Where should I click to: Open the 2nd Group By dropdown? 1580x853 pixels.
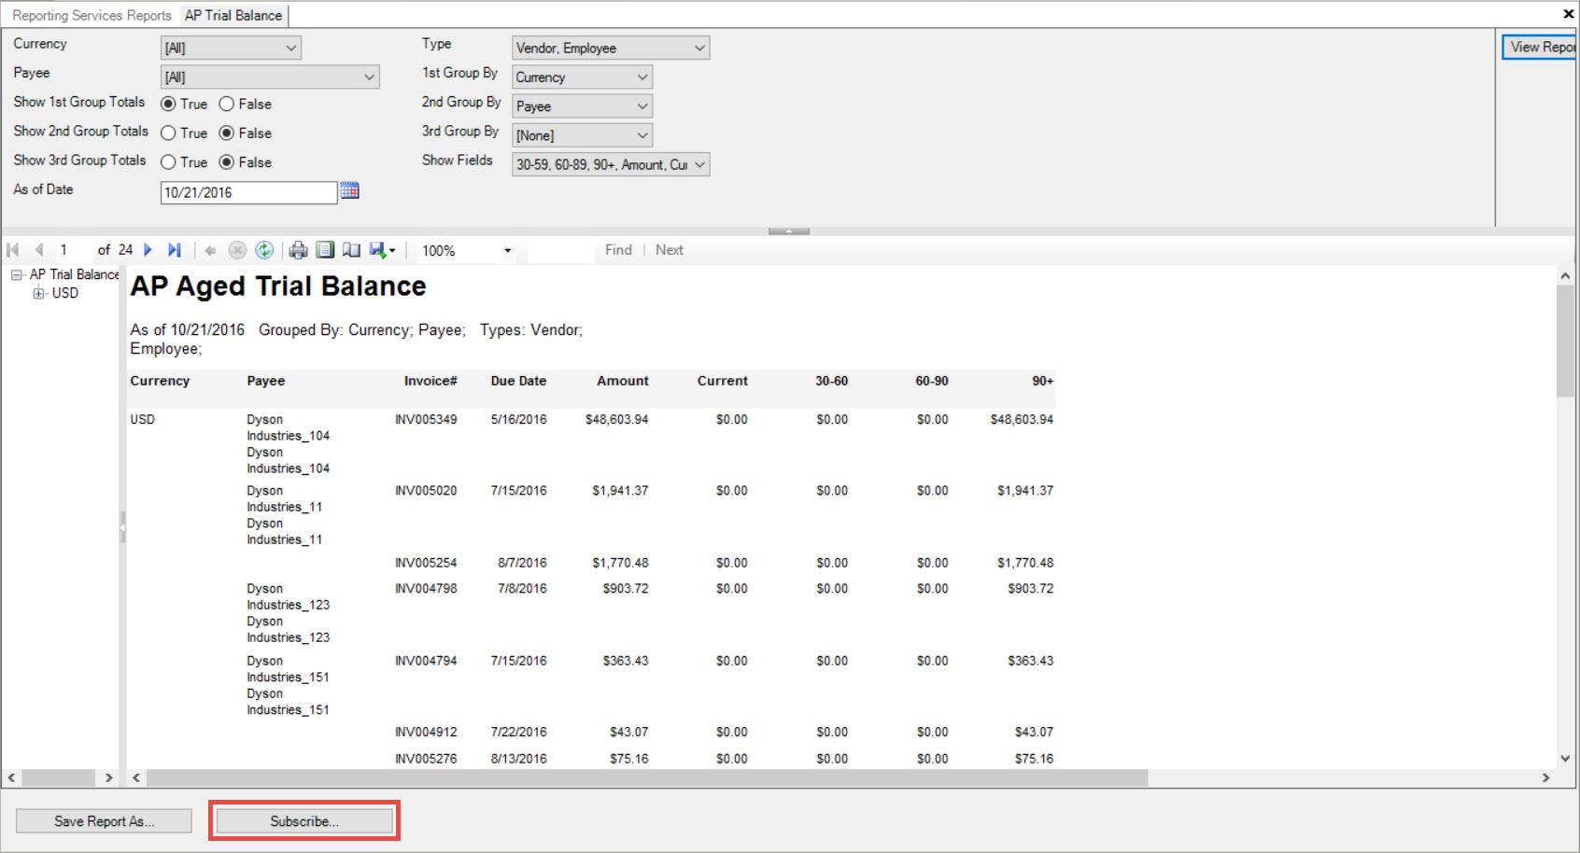click(582, 105)
